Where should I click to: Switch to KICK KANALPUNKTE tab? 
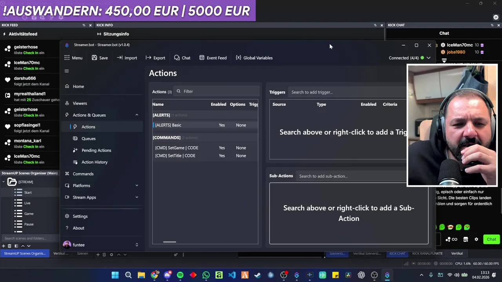coord(427,253)
